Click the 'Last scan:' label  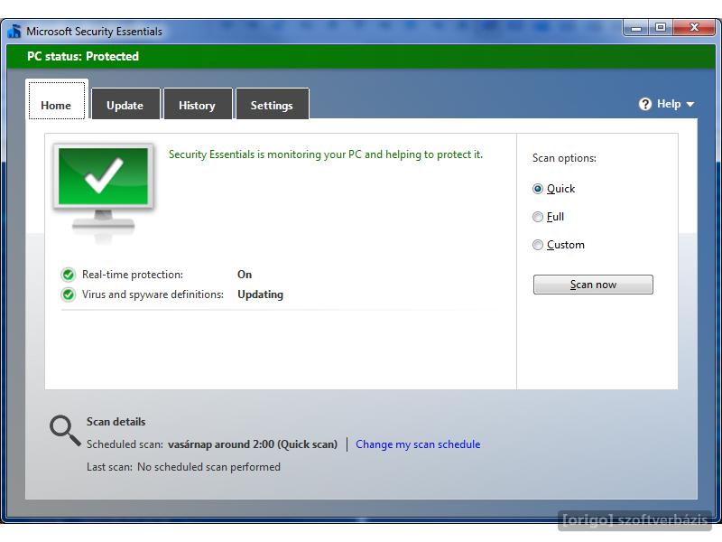coord(109,467)
